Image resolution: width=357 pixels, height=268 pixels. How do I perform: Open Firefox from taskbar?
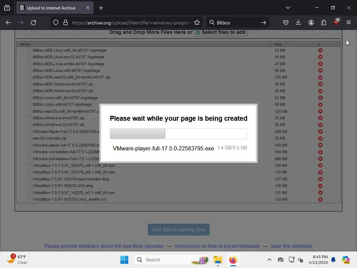pyautogui.click(x=233, y=260)
